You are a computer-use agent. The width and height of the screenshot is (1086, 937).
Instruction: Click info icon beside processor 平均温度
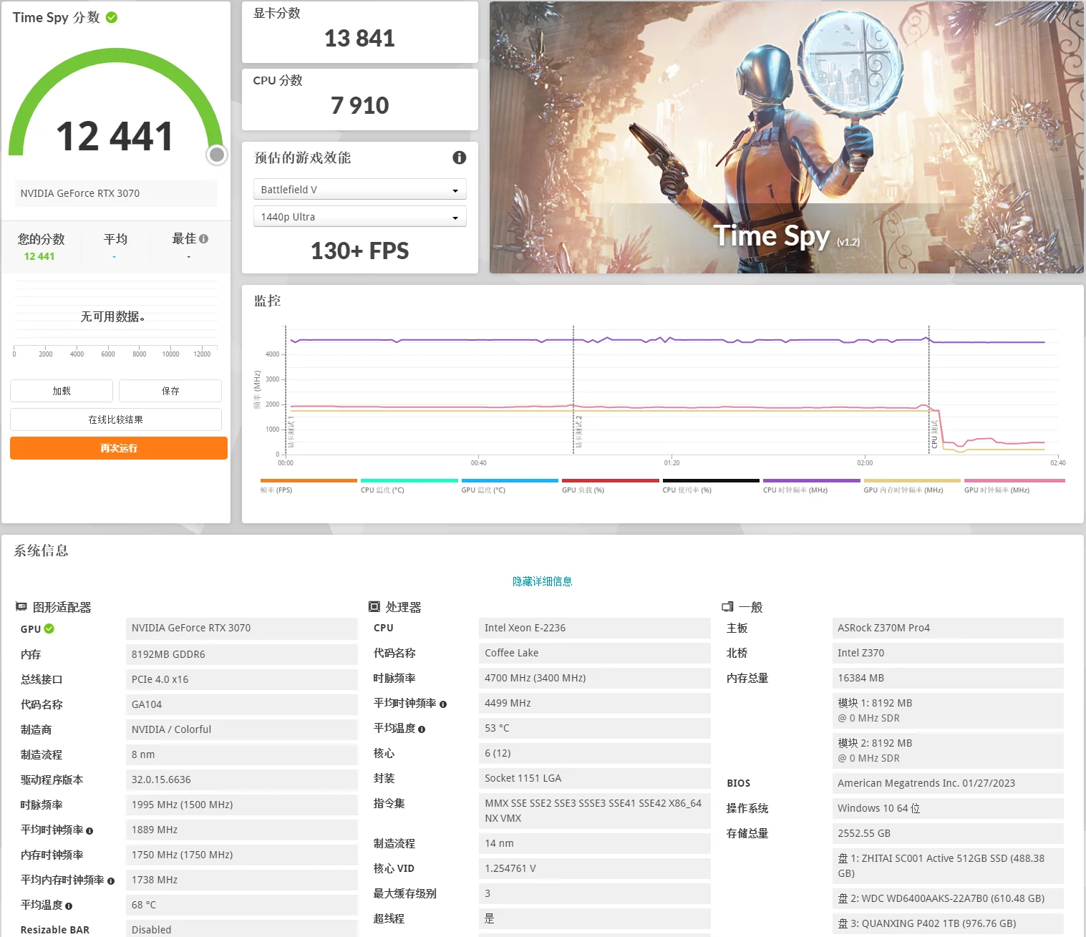(x=422, y=729)
